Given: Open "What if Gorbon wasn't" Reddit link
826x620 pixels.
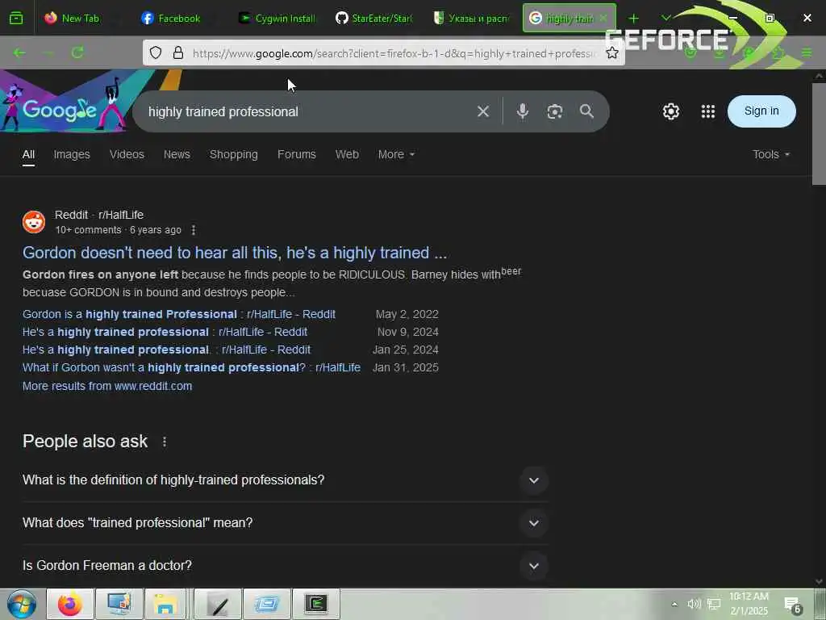Looking at the screenshot, I should 192,368.
